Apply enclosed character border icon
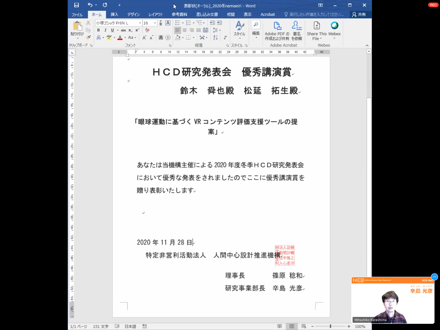This screenshot has width=440, height=330. [x=168, y=23]
